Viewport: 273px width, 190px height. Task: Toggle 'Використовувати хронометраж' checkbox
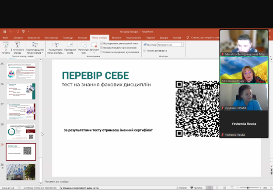[x=101, y=48]
